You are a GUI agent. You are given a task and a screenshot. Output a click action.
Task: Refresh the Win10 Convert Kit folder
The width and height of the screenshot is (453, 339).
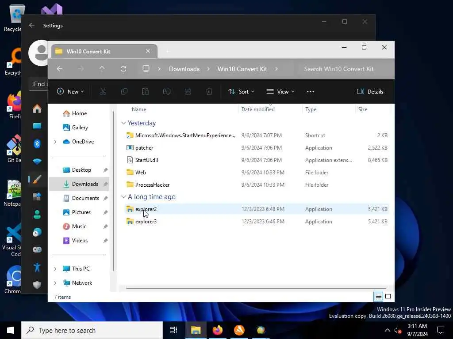pyautogui.click(x=123, y=69)
